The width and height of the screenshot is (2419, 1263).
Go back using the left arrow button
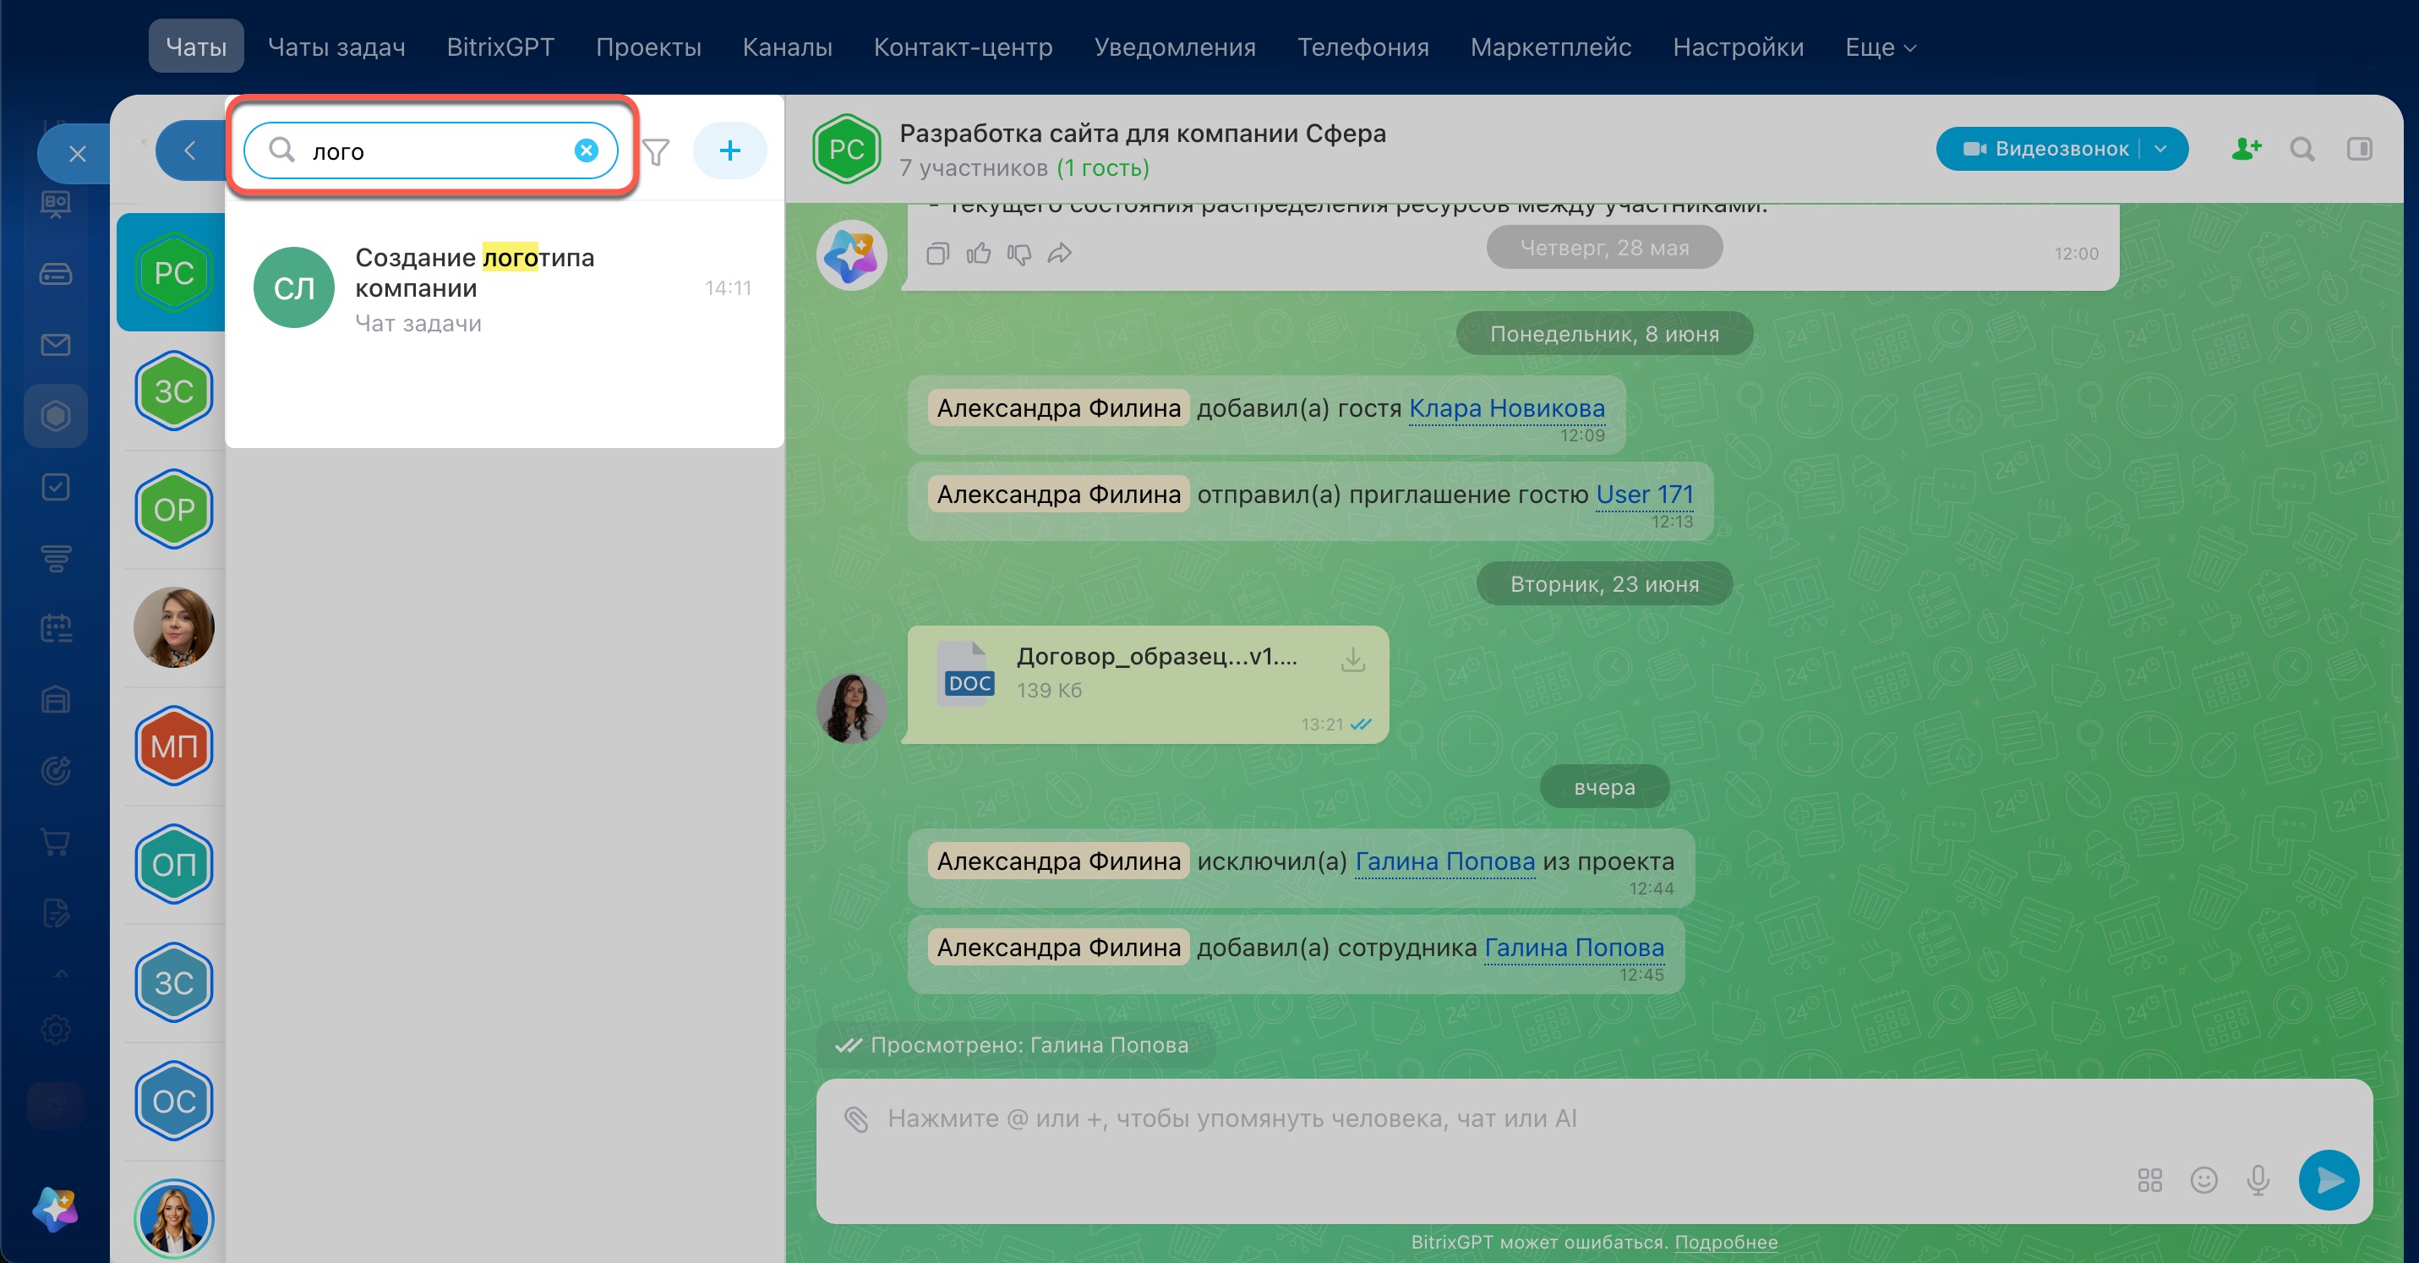click(189, 150)
